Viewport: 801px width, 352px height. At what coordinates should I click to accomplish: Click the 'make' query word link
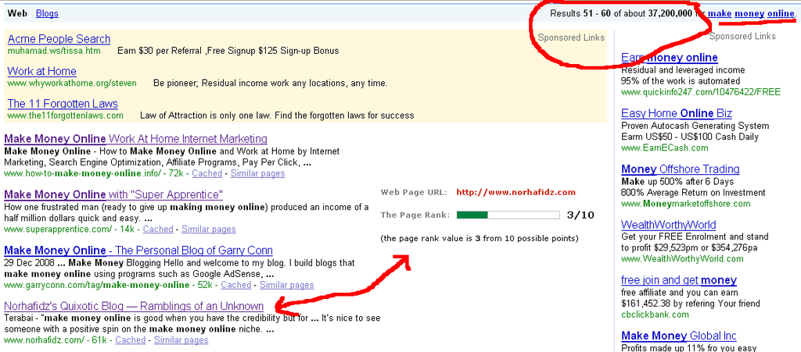pyautogui.click(x=720, y=14)
